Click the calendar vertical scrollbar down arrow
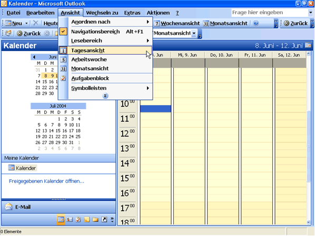The width and height of the screenshot is (315, 236). [309, 222]
